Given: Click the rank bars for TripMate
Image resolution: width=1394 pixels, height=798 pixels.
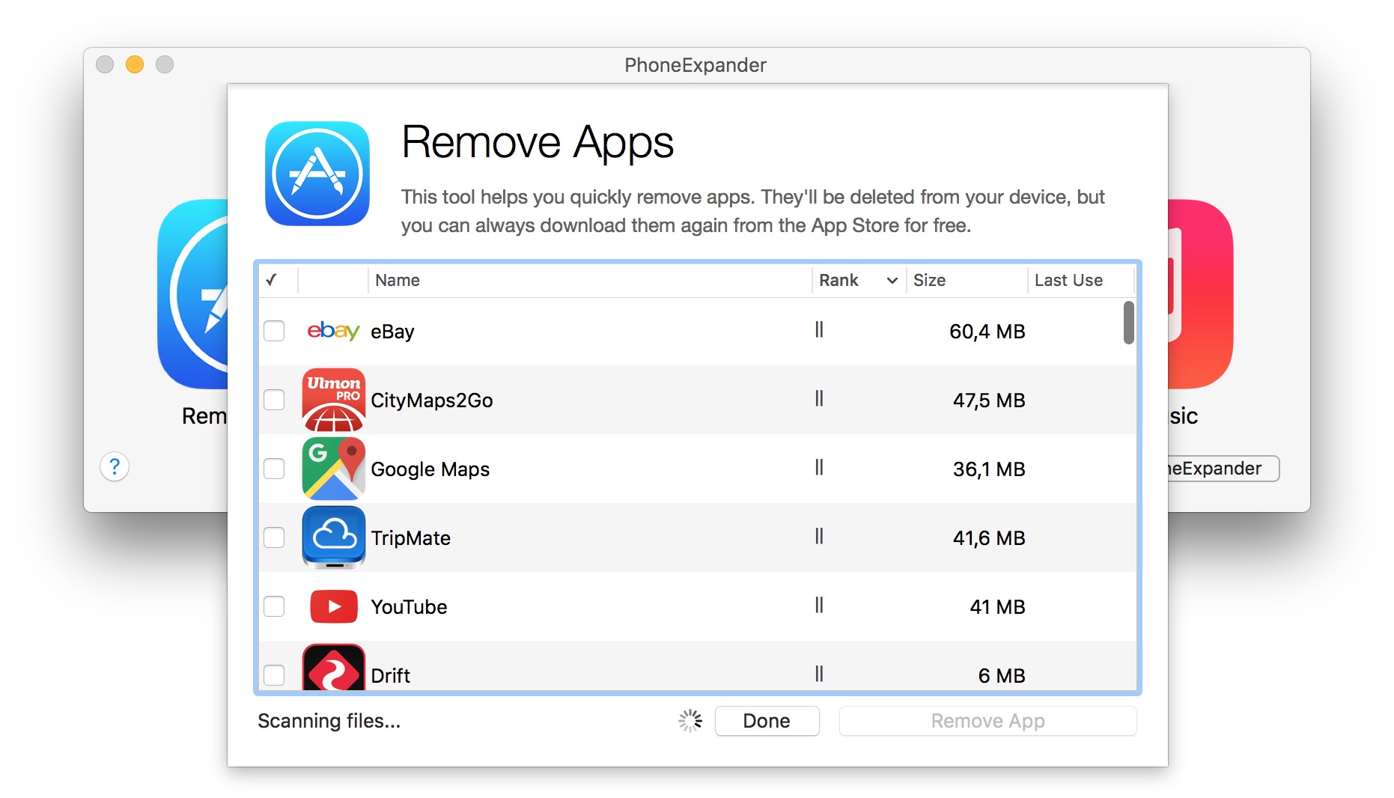Looking at the screenshot, I should [x=819, y=536].
